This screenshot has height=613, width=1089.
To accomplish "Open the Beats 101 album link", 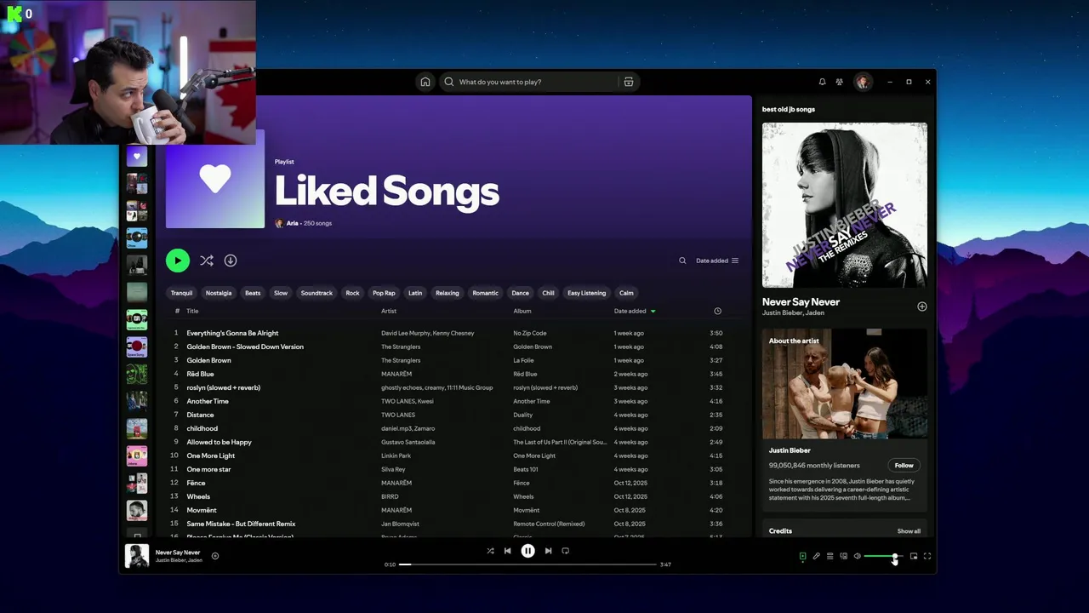I will pos(526,469).
